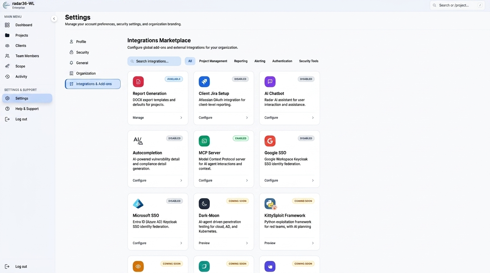Viewport: 490px width, 273px height.
Task: Click the Report Generation red document icon
Action: [x=138, y=82]
